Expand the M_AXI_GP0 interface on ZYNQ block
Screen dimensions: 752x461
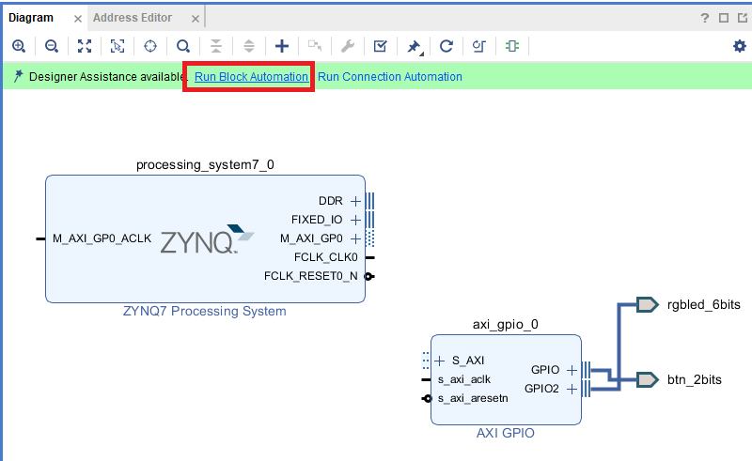pyautogui.click(x=355, y=238)
